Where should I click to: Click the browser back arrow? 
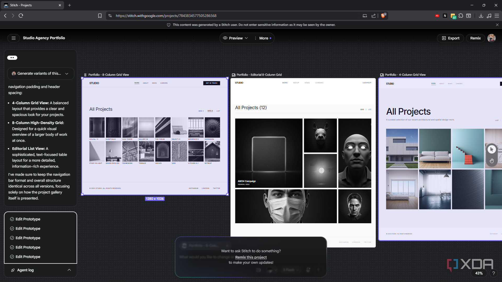pyautogui.click(x=5, y=16)
